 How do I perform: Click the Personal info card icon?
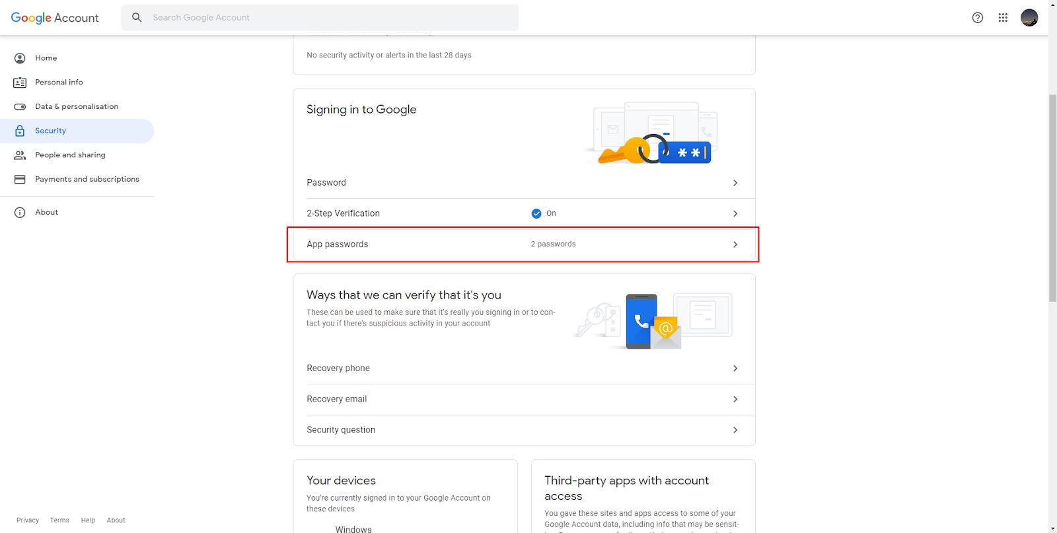20,83
